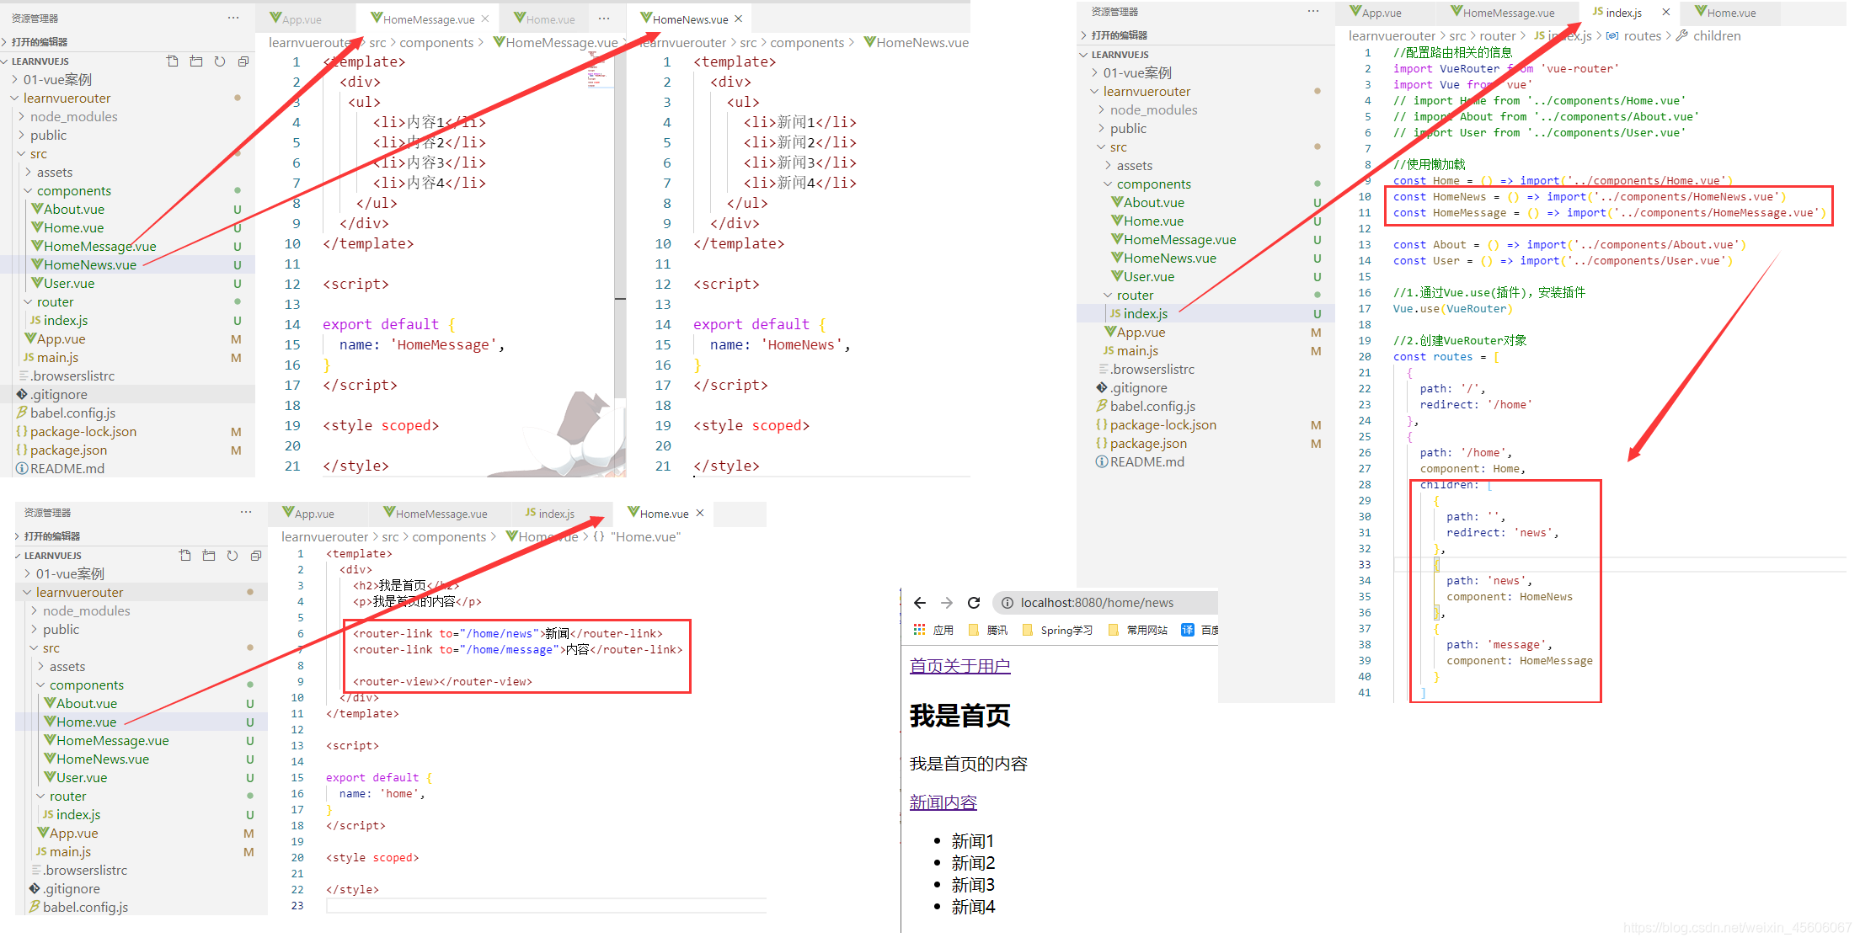Click the 新闻1 list item in browser
1860x943 pixels.
[973, 841]
